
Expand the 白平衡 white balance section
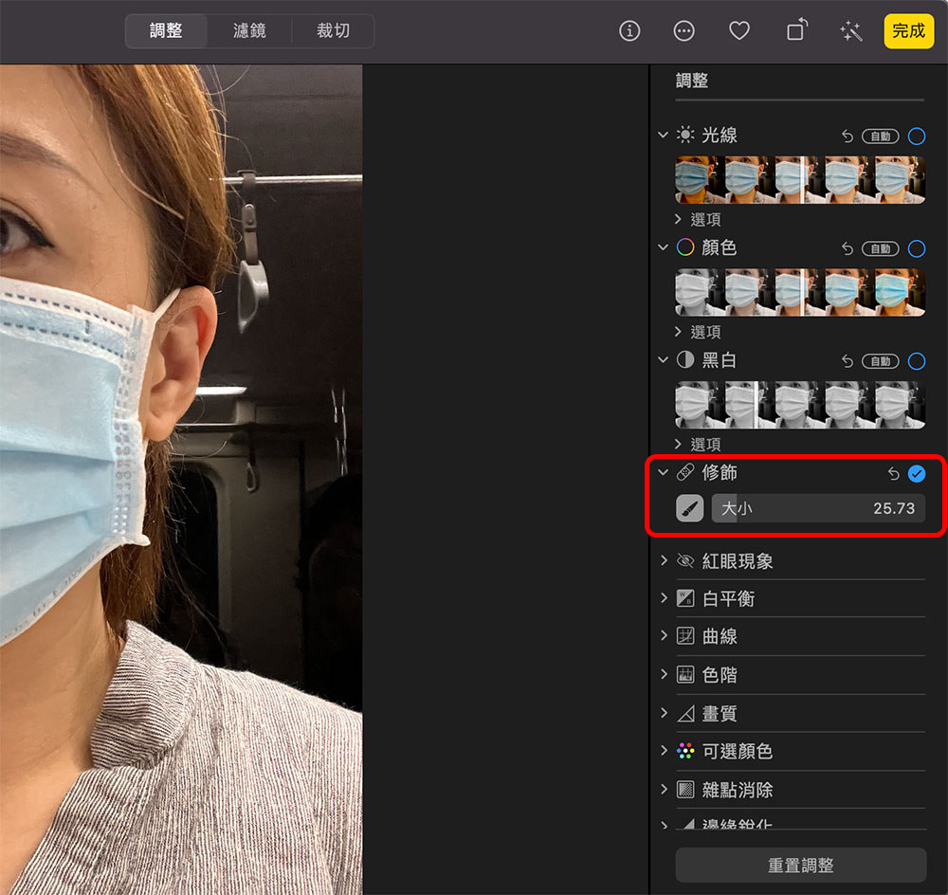(664, 599)
